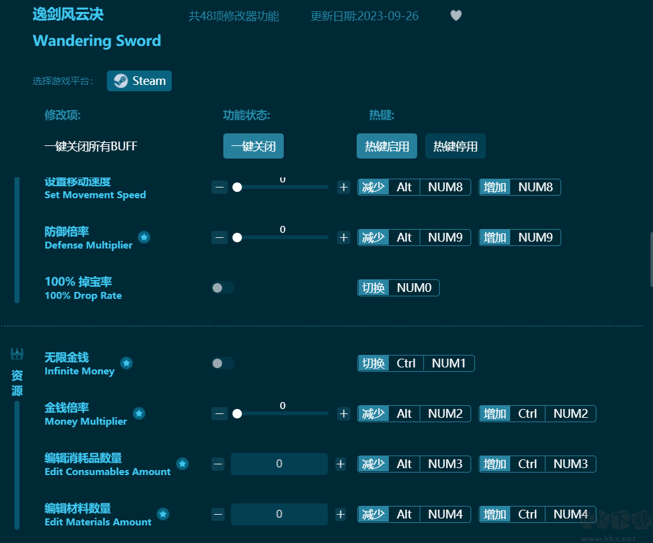Click the star icon beside Infinite Money

point(126,363)
